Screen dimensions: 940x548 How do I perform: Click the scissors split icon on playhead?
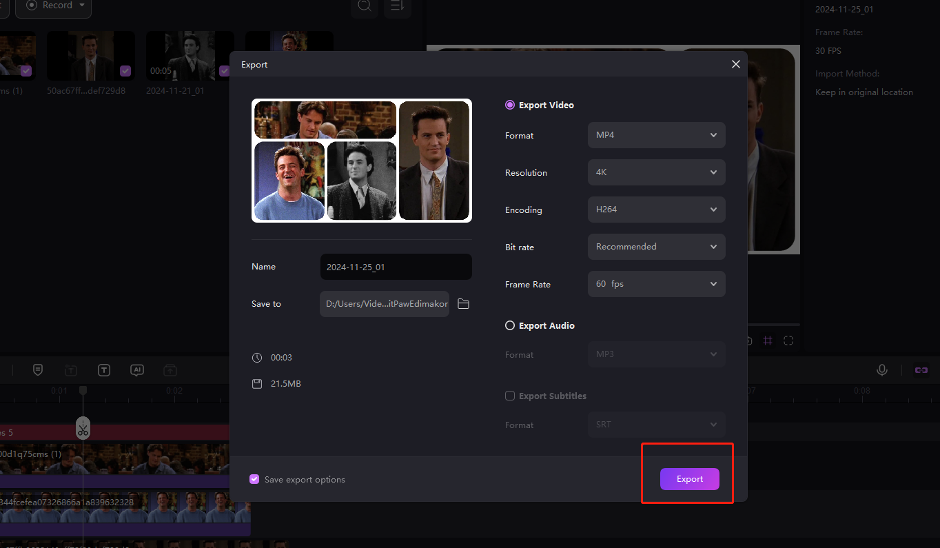point(83,429)
